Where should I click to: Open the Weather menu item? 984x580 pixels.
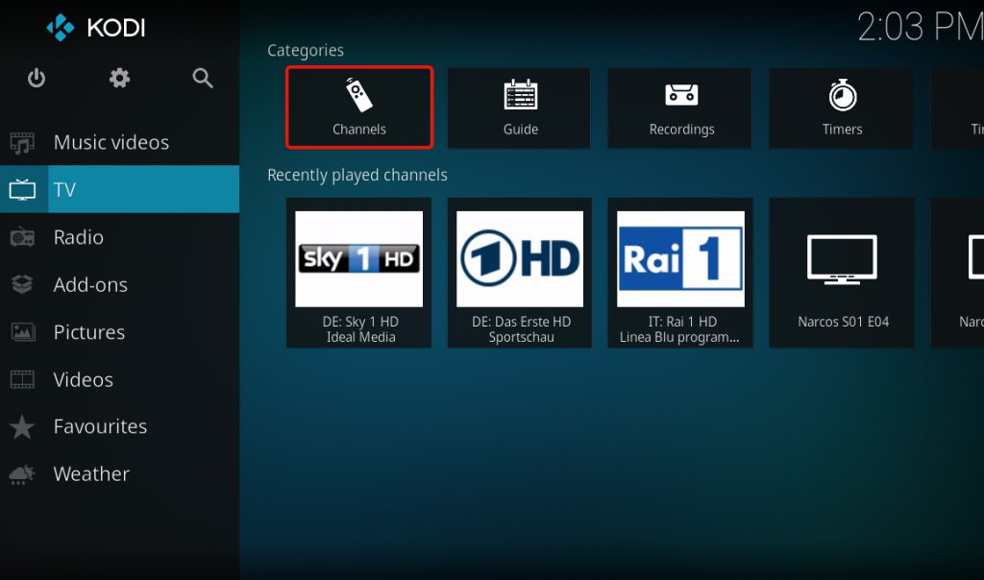tap(119, 474)
